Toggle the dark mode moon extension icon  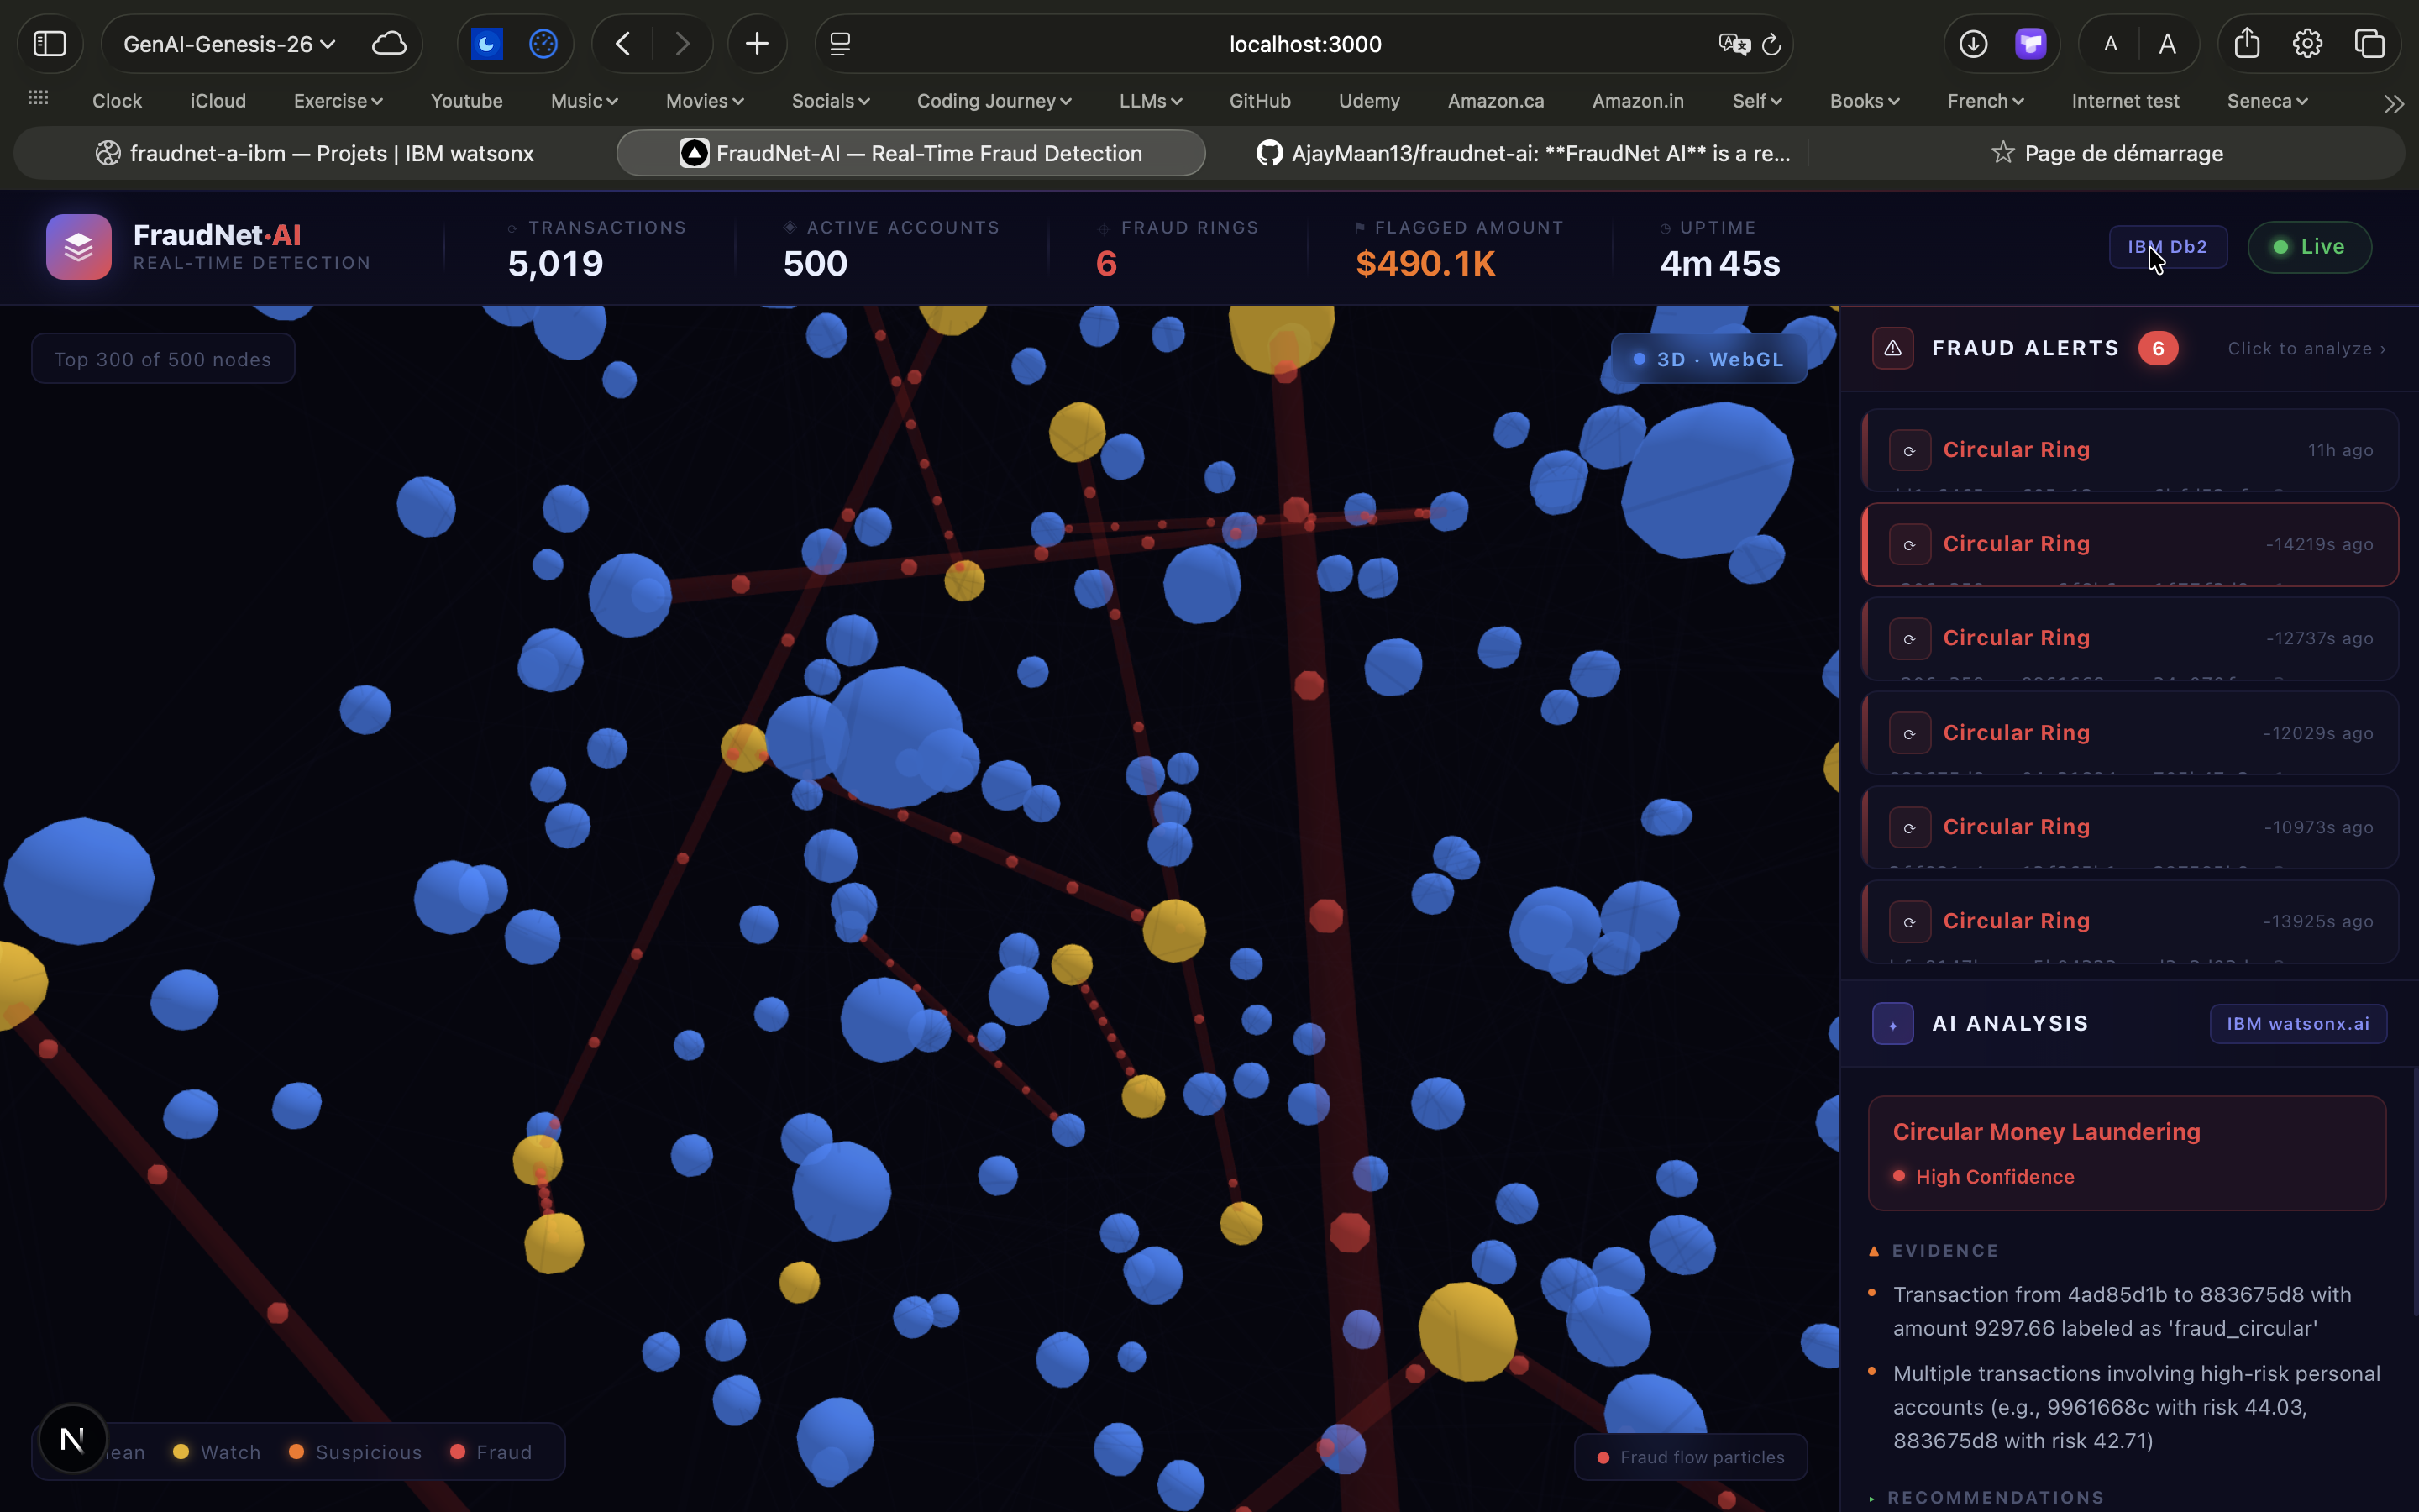click(487, 44)
